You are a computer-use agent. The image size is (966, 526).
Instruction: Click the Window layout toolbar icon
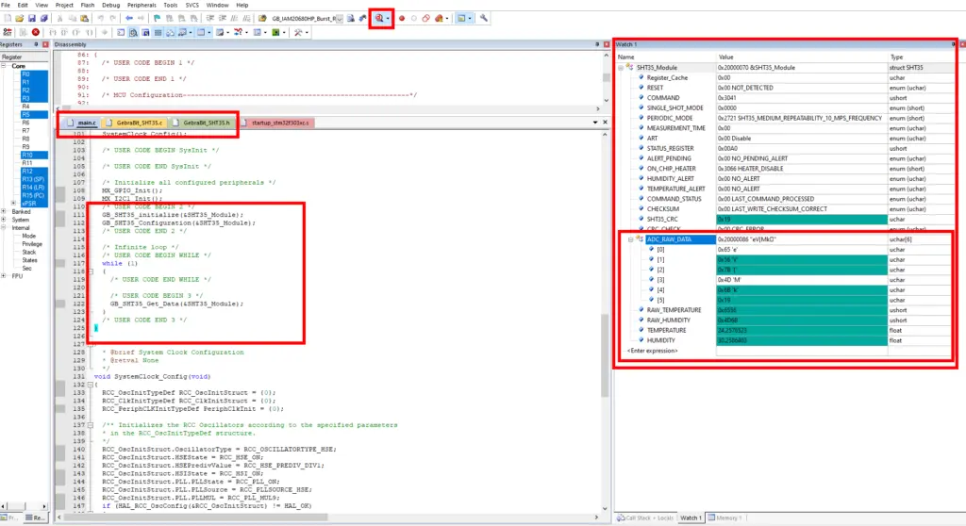460,19
